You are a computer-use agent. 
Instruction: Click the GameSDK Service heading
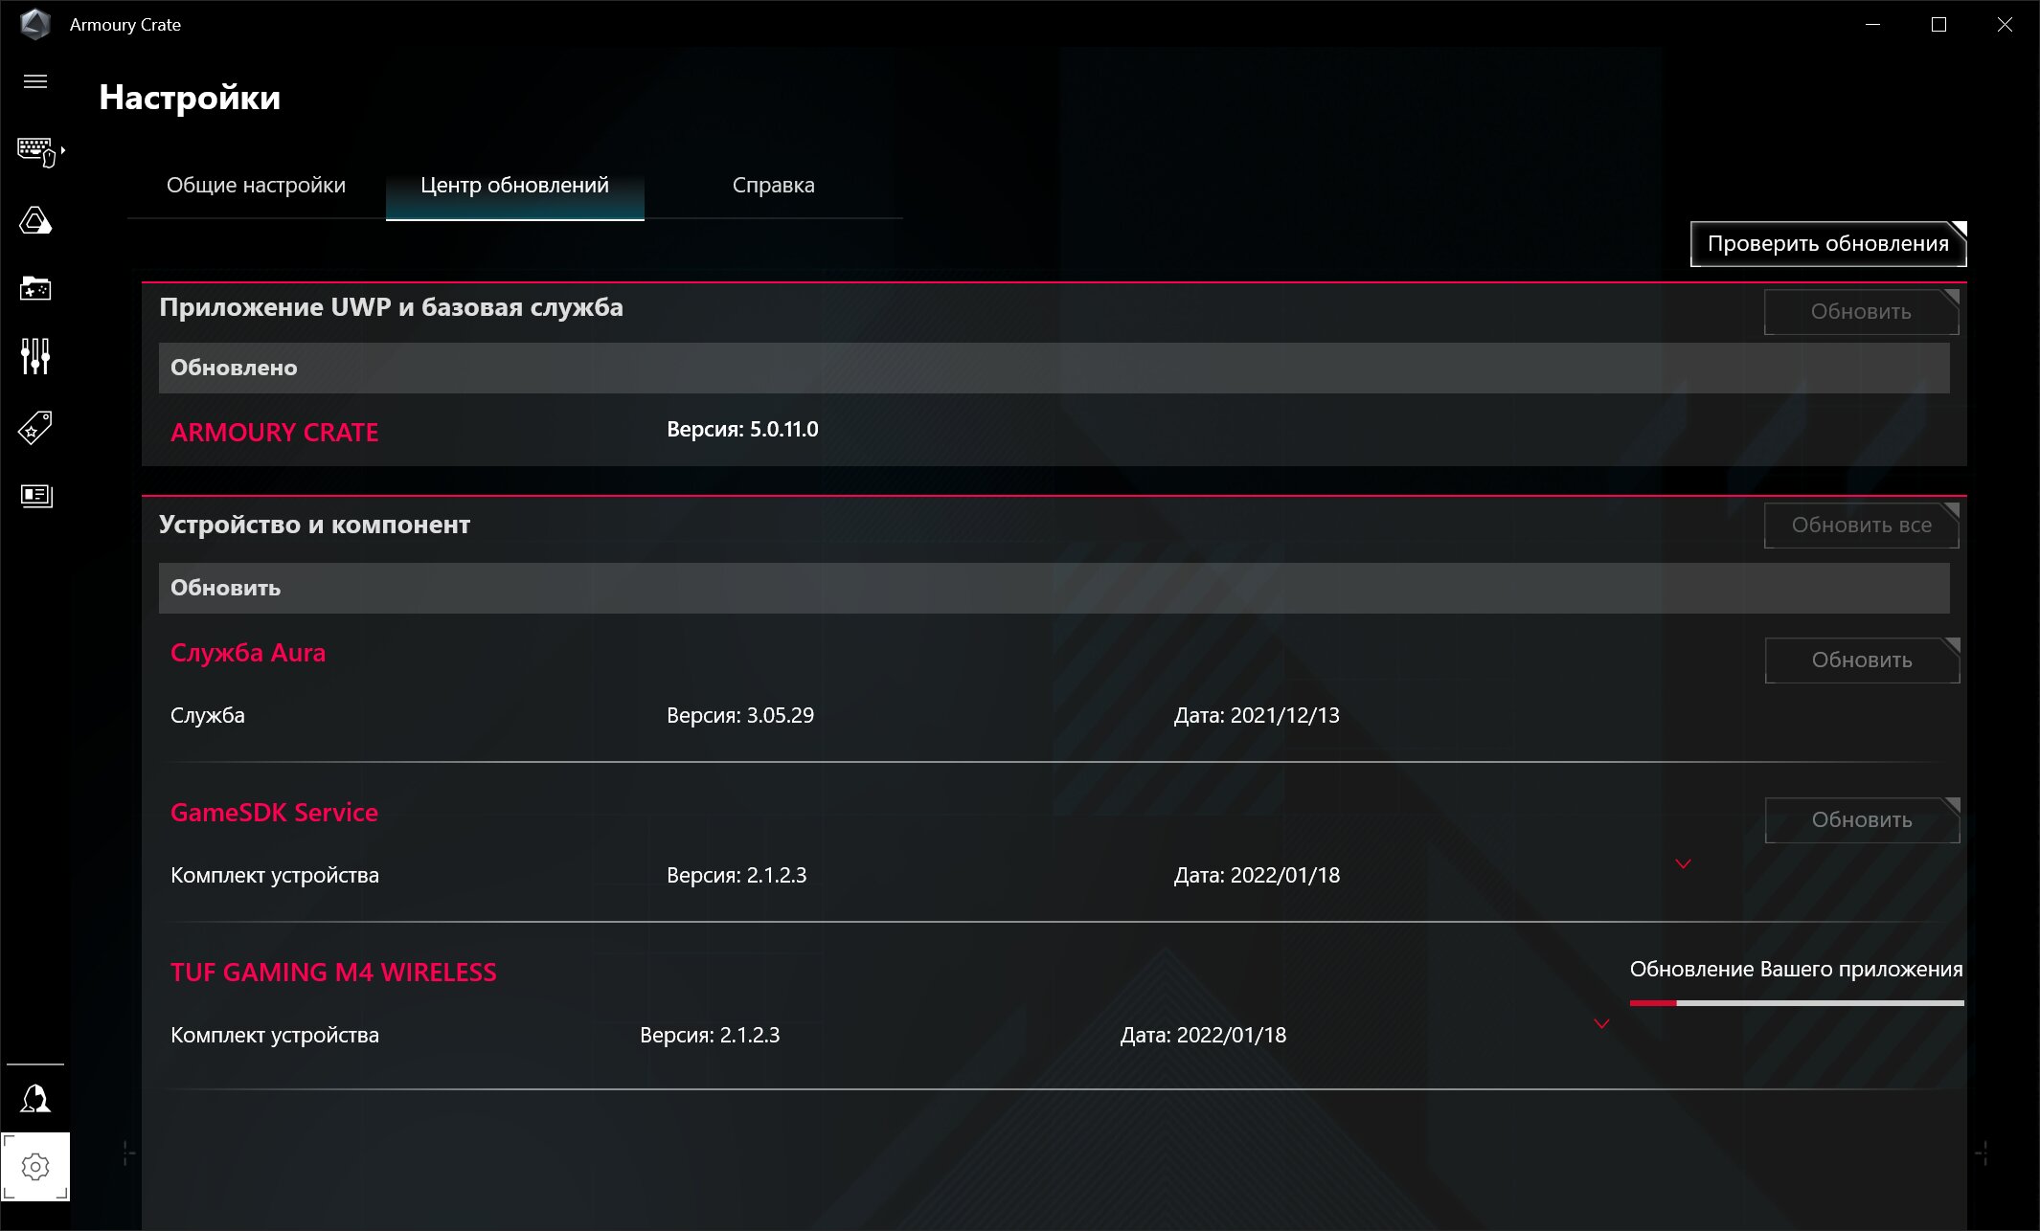[274, 813]
